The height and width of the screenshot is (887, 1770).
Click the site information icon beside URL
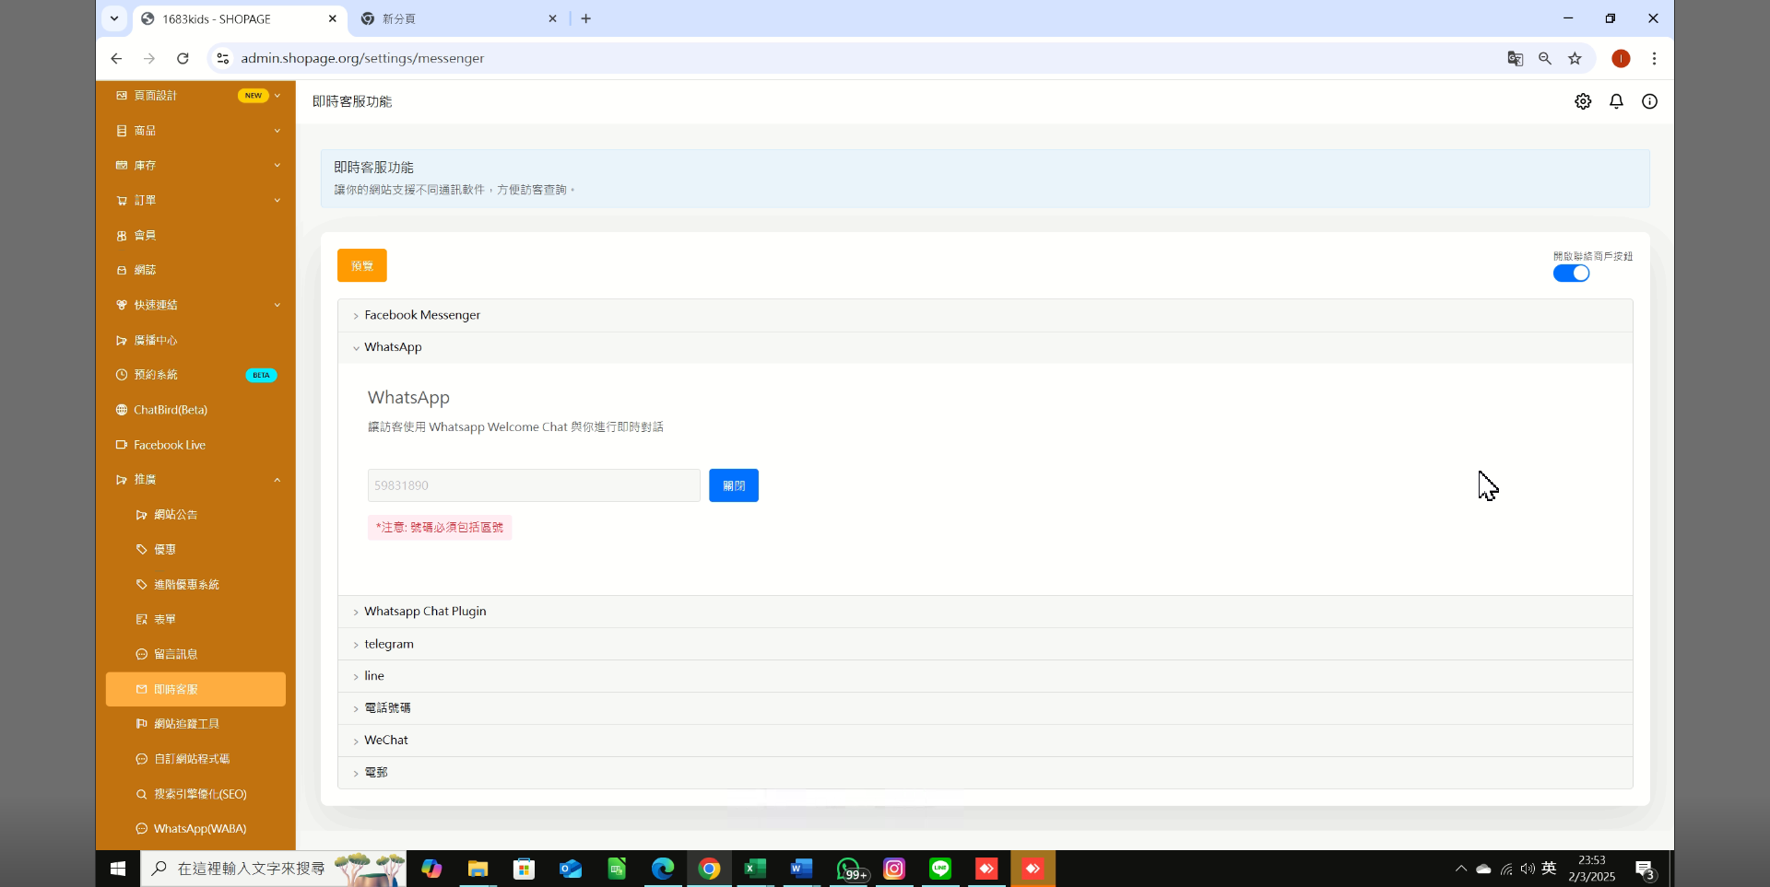coord(222,58)
